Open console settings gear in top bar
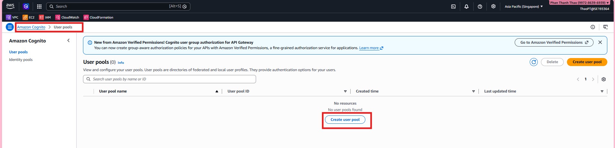Image resolution: width=615 pixels, height=148 pixels. (x=493, y=6)
